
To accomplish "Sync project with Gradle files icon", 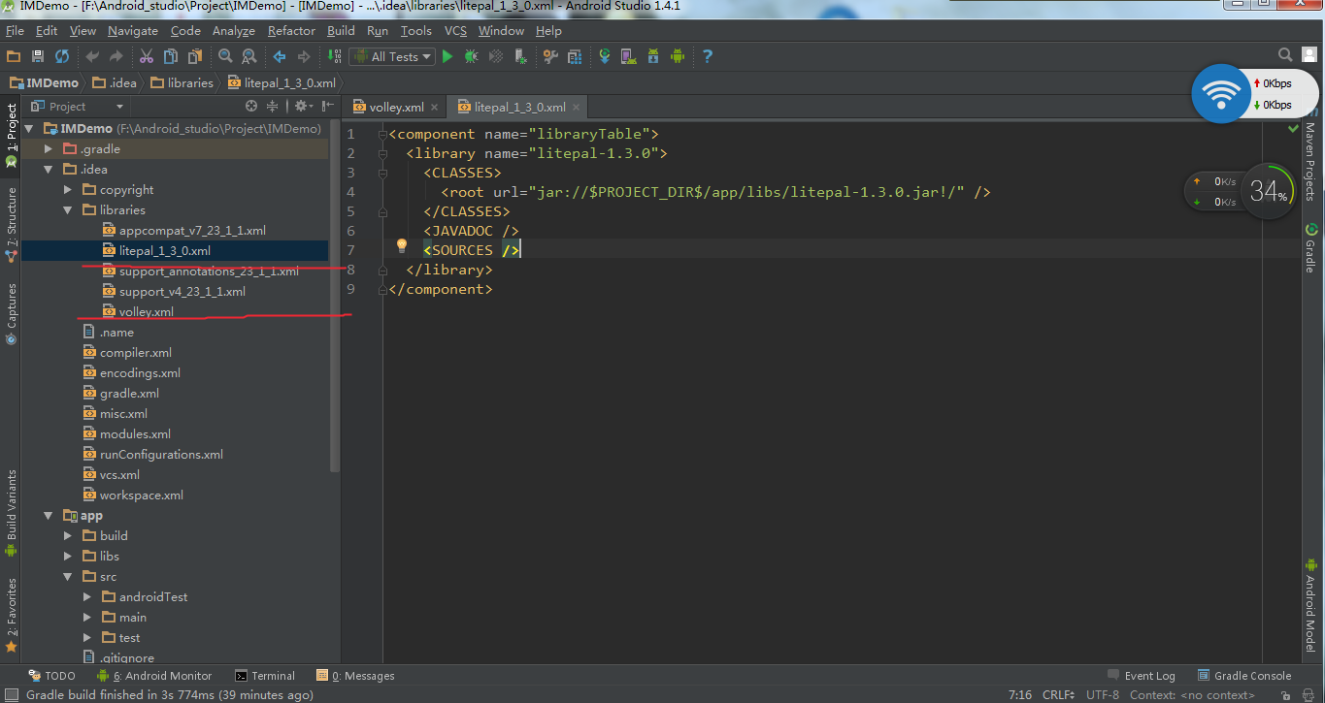I will pos(605,56).
